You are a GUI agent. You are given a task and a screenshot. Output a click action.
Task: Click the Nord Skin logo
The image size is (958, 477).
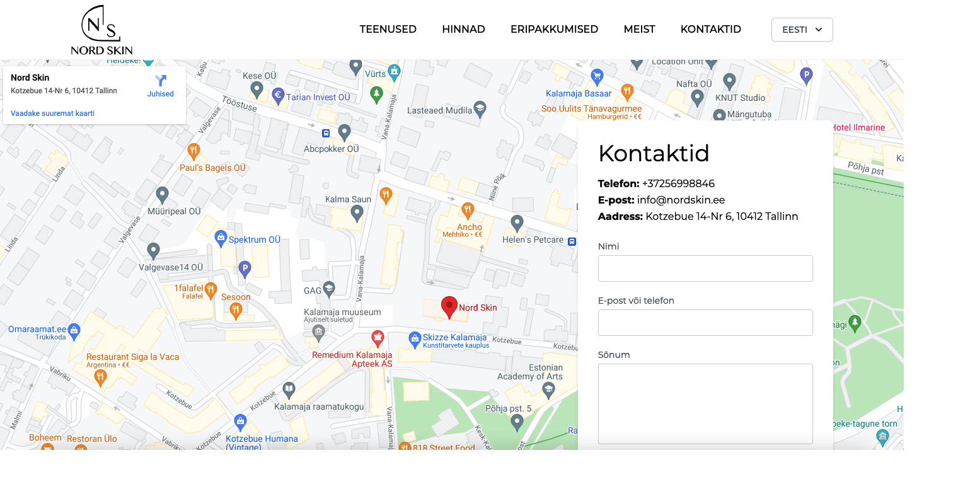click(101, 30)
